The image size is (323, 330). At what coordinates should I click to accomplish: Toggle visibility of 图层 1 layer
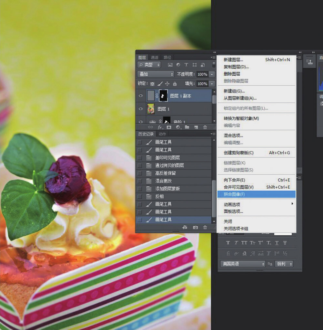141,109
